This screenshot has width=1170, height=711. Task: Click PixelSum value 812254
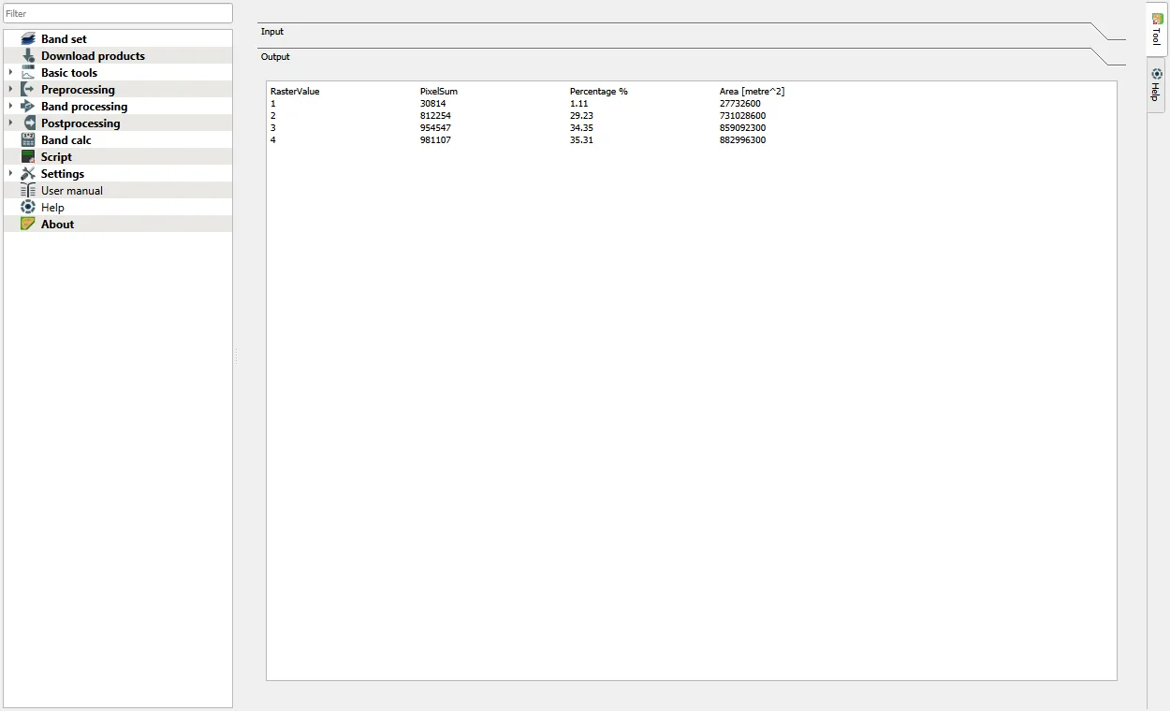(x=436, y=116)
